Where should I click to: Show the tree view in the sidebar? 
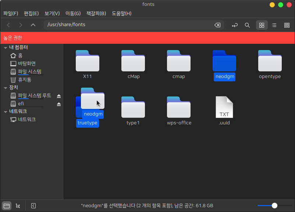(18, 206)
